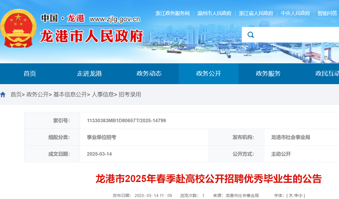Set font size to 大
This screenshot has width=339, height=199.
(x=291, y=195)
